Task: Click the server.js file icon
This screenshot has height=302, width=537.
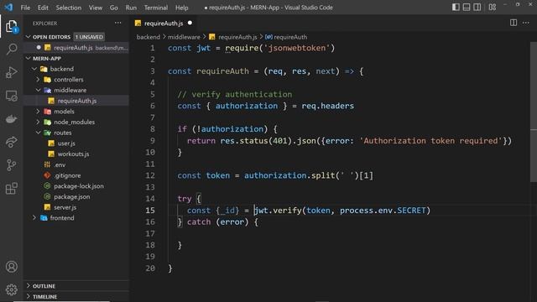Action: [47, 207]
